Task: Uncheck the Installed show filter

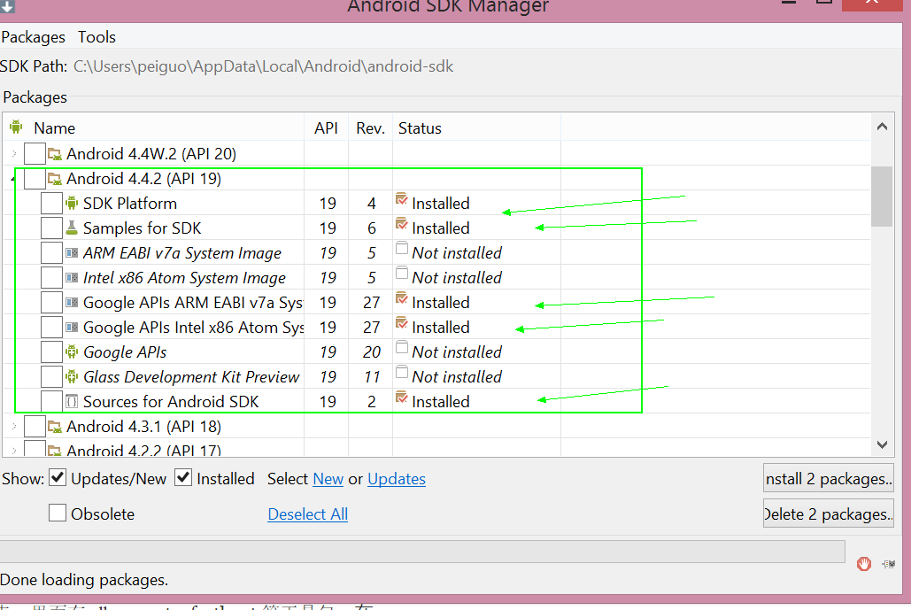Action: pyautogui.click(x=183, y=478)
